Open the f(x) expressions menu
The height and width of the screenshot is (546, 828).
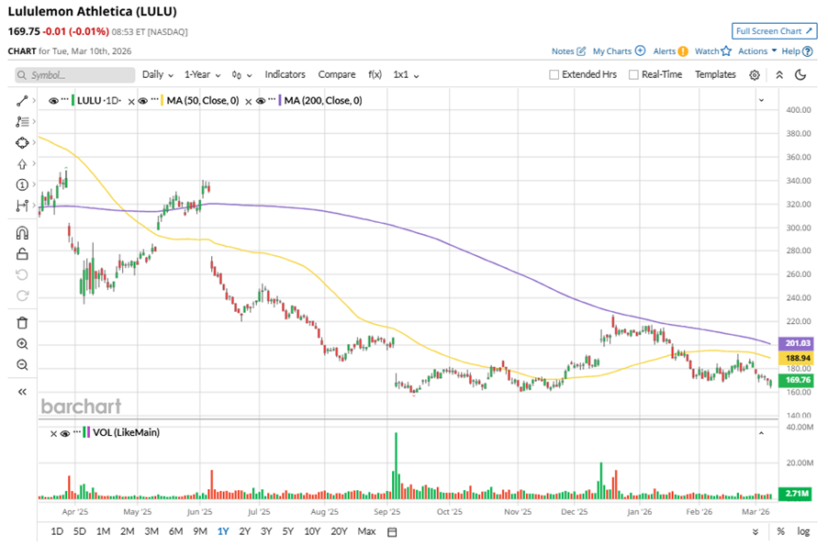[375, 74]
